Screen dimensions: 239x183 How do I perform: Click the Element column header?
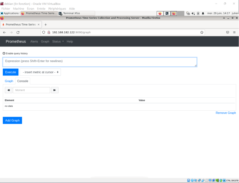10,100
